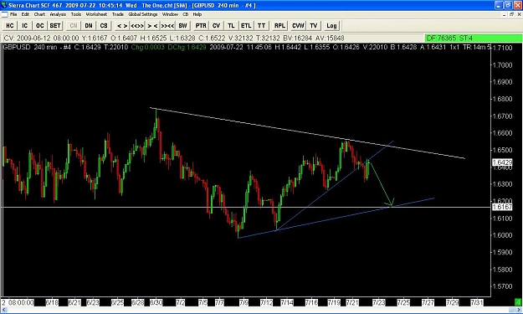
Task: Click the '<<>>' expand more button
Action: click(x=137, y=26)
